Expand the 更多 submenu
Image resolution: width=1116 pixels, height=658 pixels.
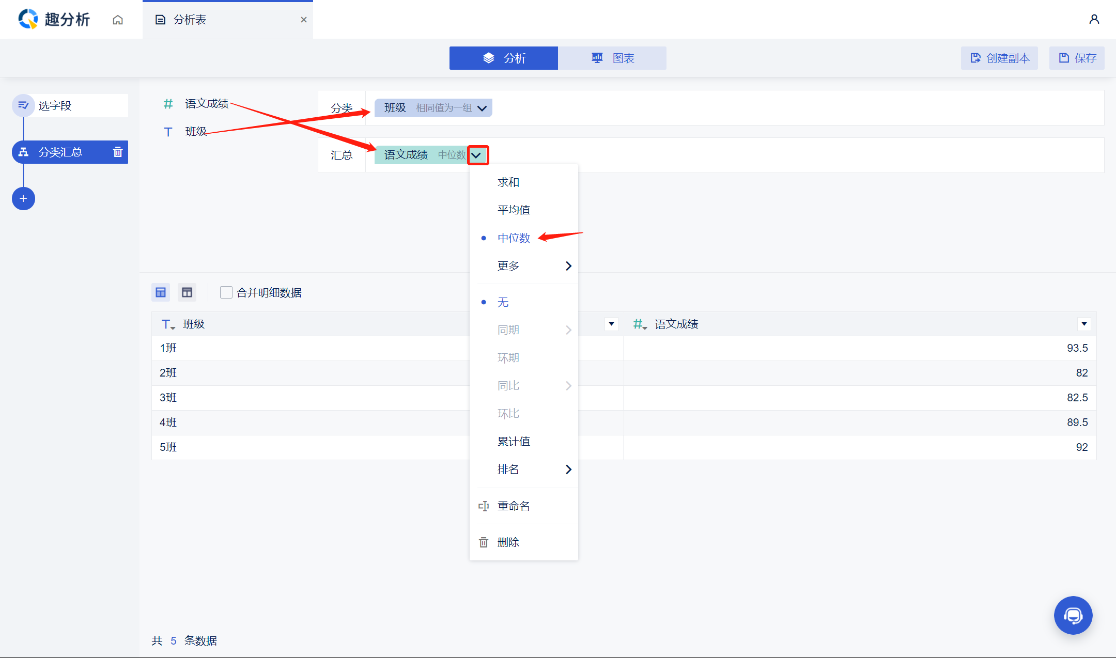(x=524, y=265)
